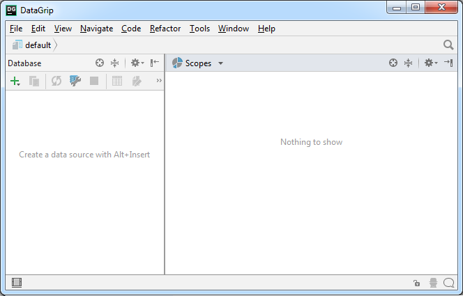
Task: Click scroll-from-source icon in Database panel
Action: tap(100, 63)
